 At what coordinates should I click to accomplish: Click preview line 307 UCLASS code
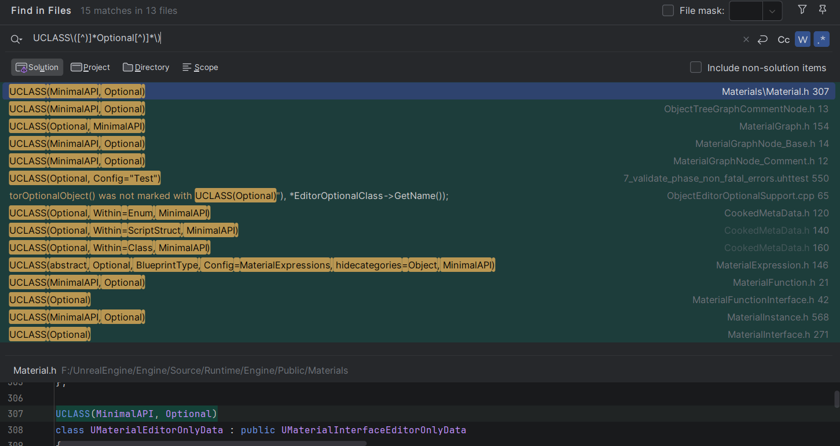coord(136,414)
